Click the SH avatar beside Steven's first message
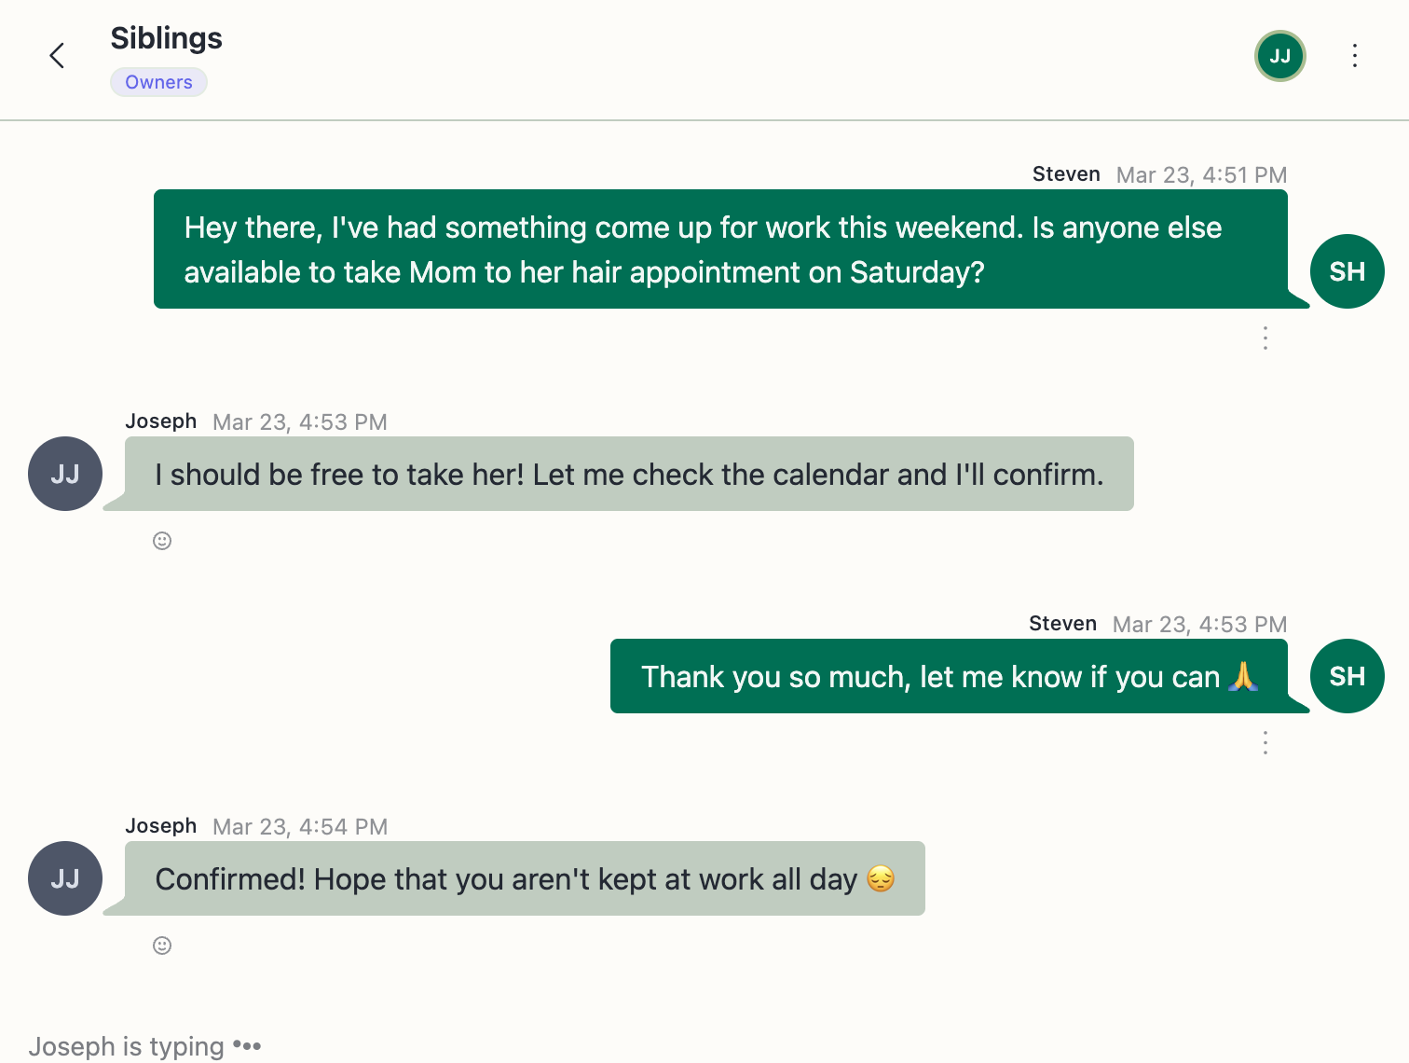Screen dimensions: 1409x1063 (1347, 271)
